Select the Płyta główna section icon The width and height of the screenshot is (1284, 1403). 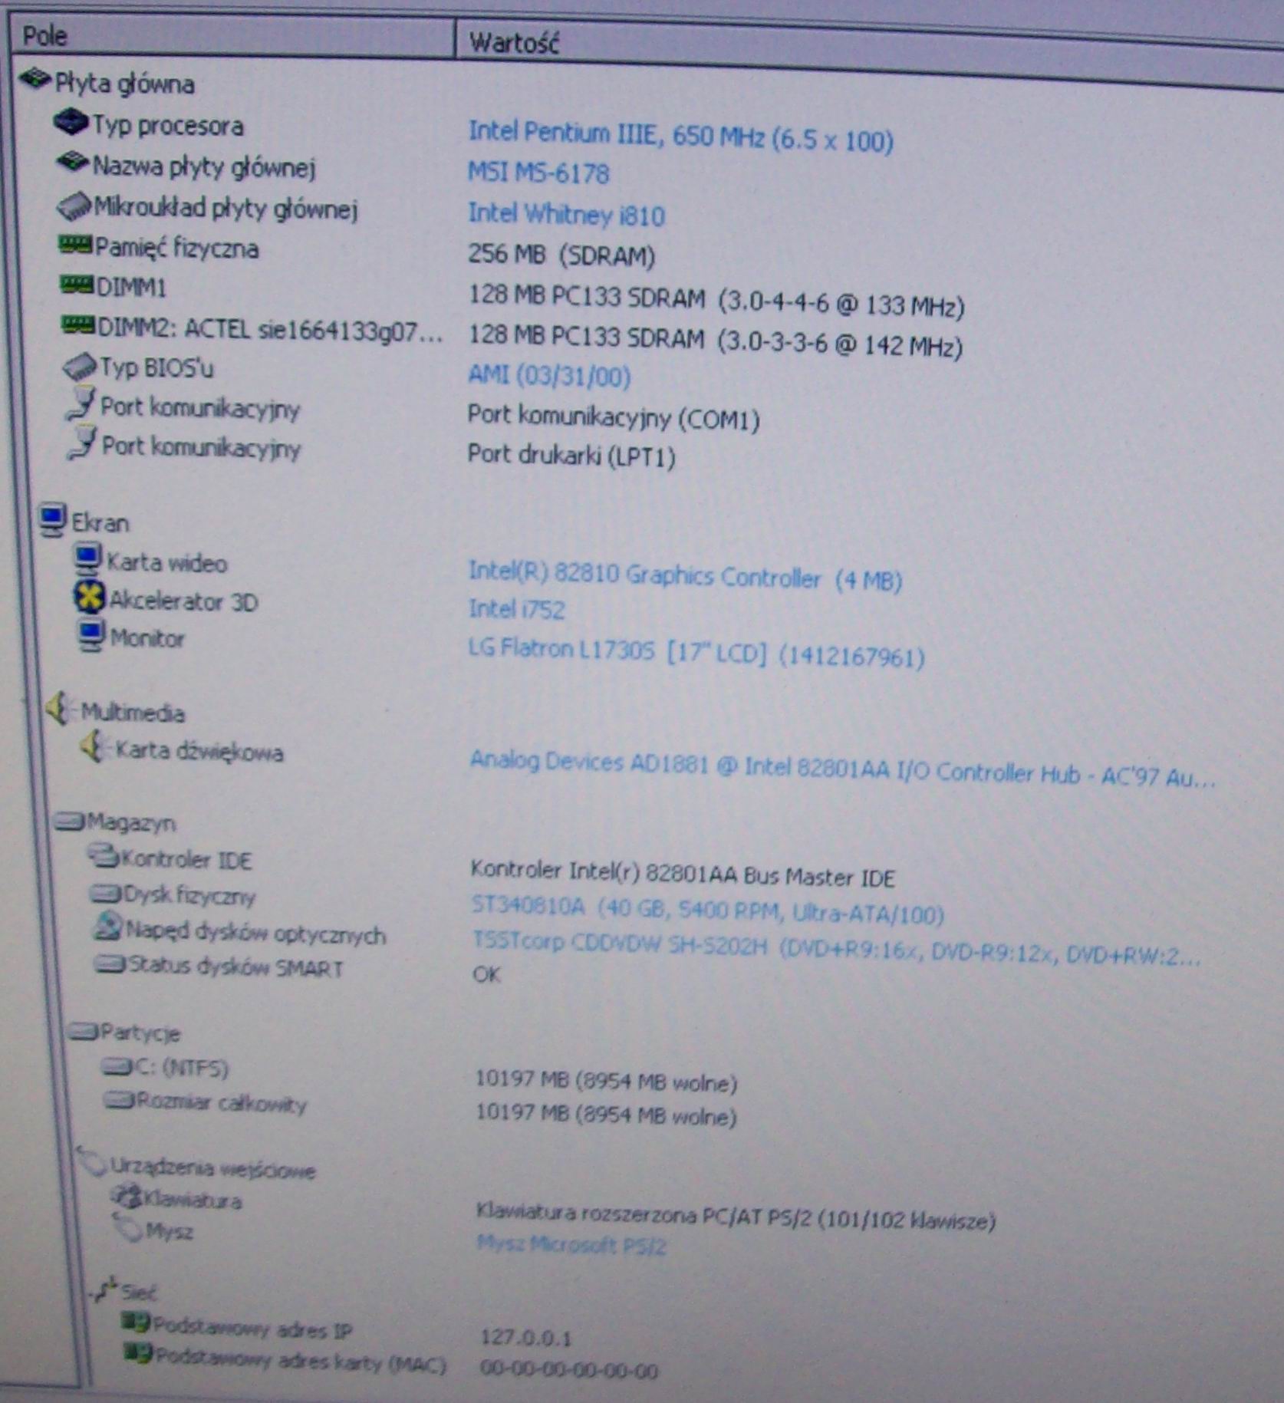click(35, 78)
